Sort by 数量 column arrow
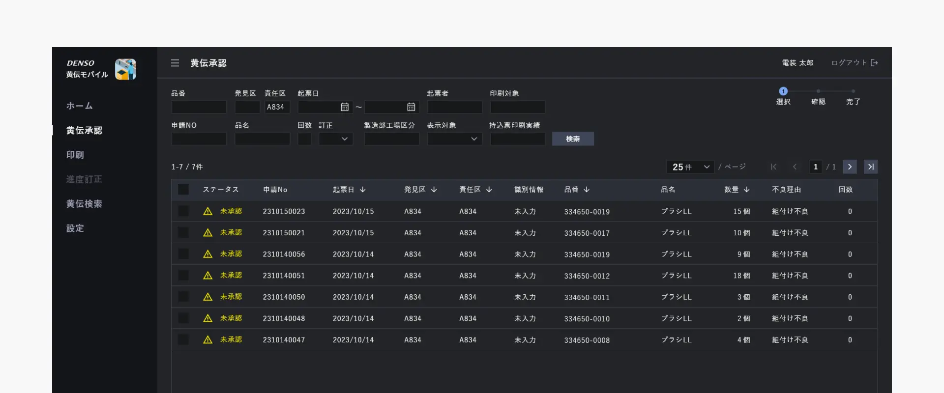Viewport: 944px width, 393px height. point(746,190)
